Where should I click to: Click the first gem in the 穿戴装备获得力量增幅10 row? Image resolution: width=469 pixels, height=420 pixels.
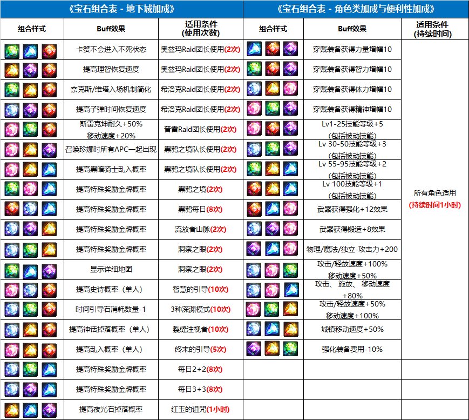click(254, 50)
